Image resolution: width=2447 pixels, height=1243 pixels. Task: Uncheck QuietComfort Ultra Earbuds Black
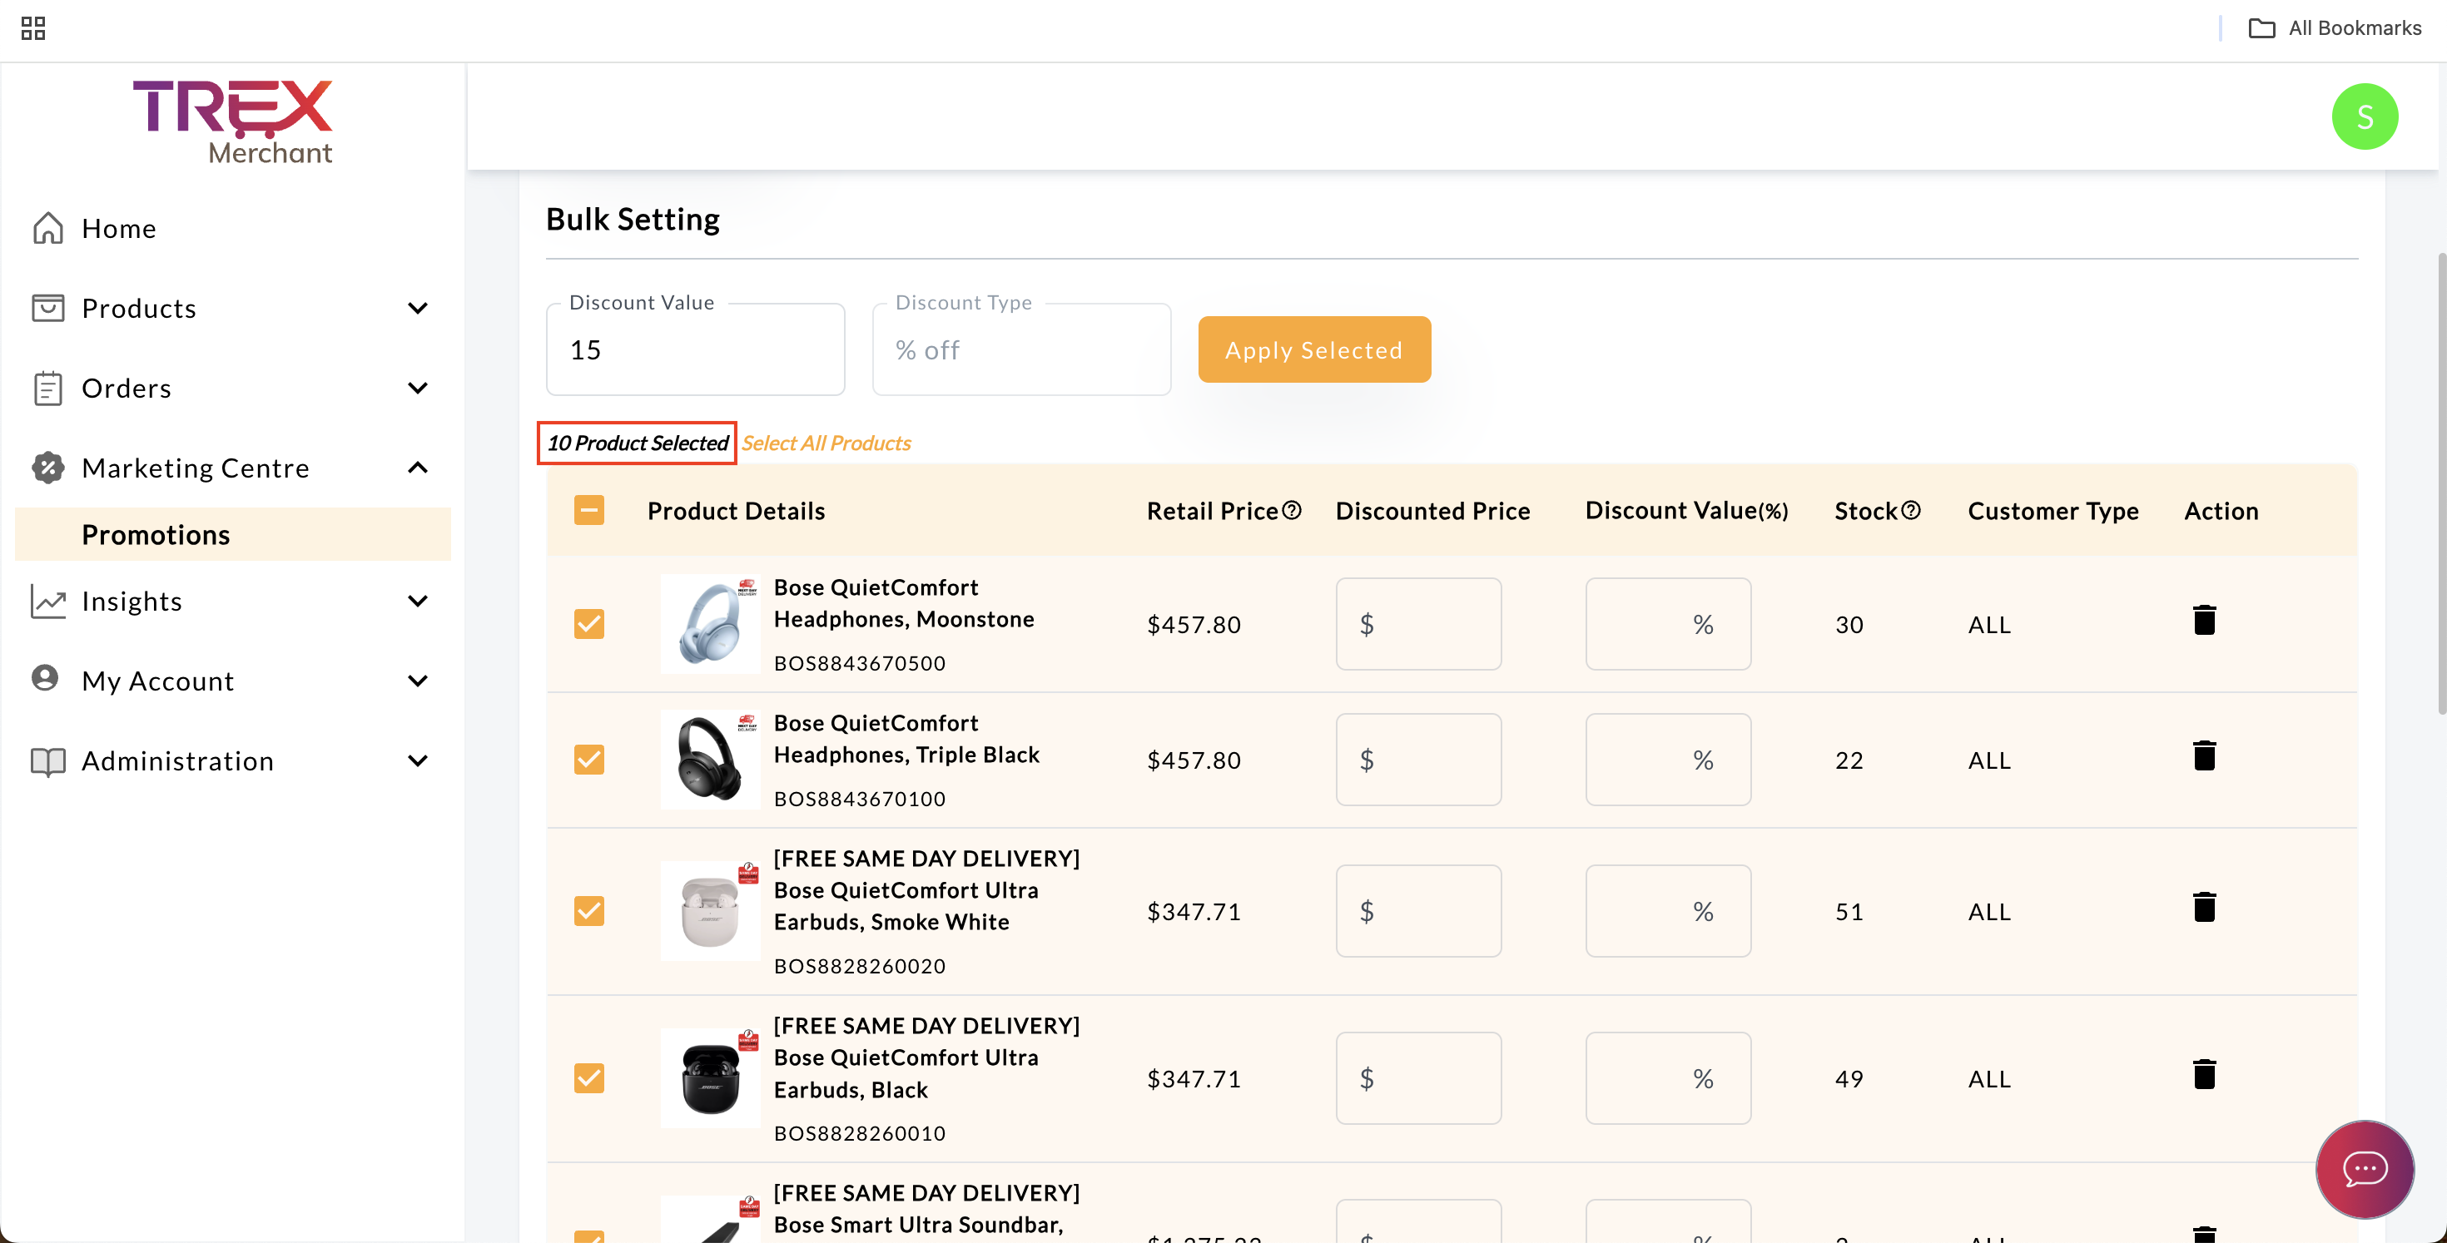(589, 1079)
